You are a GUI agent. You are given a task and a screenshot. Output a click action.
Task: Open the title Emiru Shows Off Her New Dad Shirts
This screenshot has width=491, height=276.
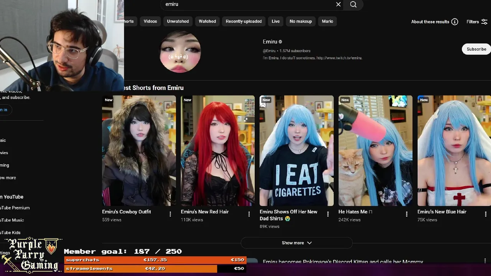pos(288,215)
